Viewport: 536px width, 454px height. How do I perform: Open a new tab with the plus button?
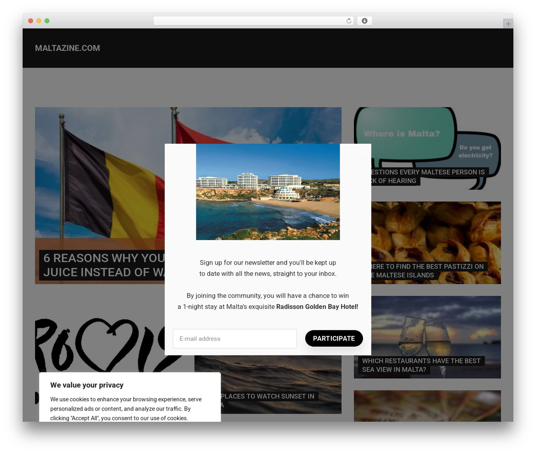click(x=508, y=24)
